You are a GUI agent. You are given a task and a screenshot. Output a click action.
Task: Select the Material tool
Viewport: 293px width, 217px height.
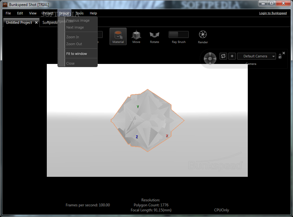point(118,36)
